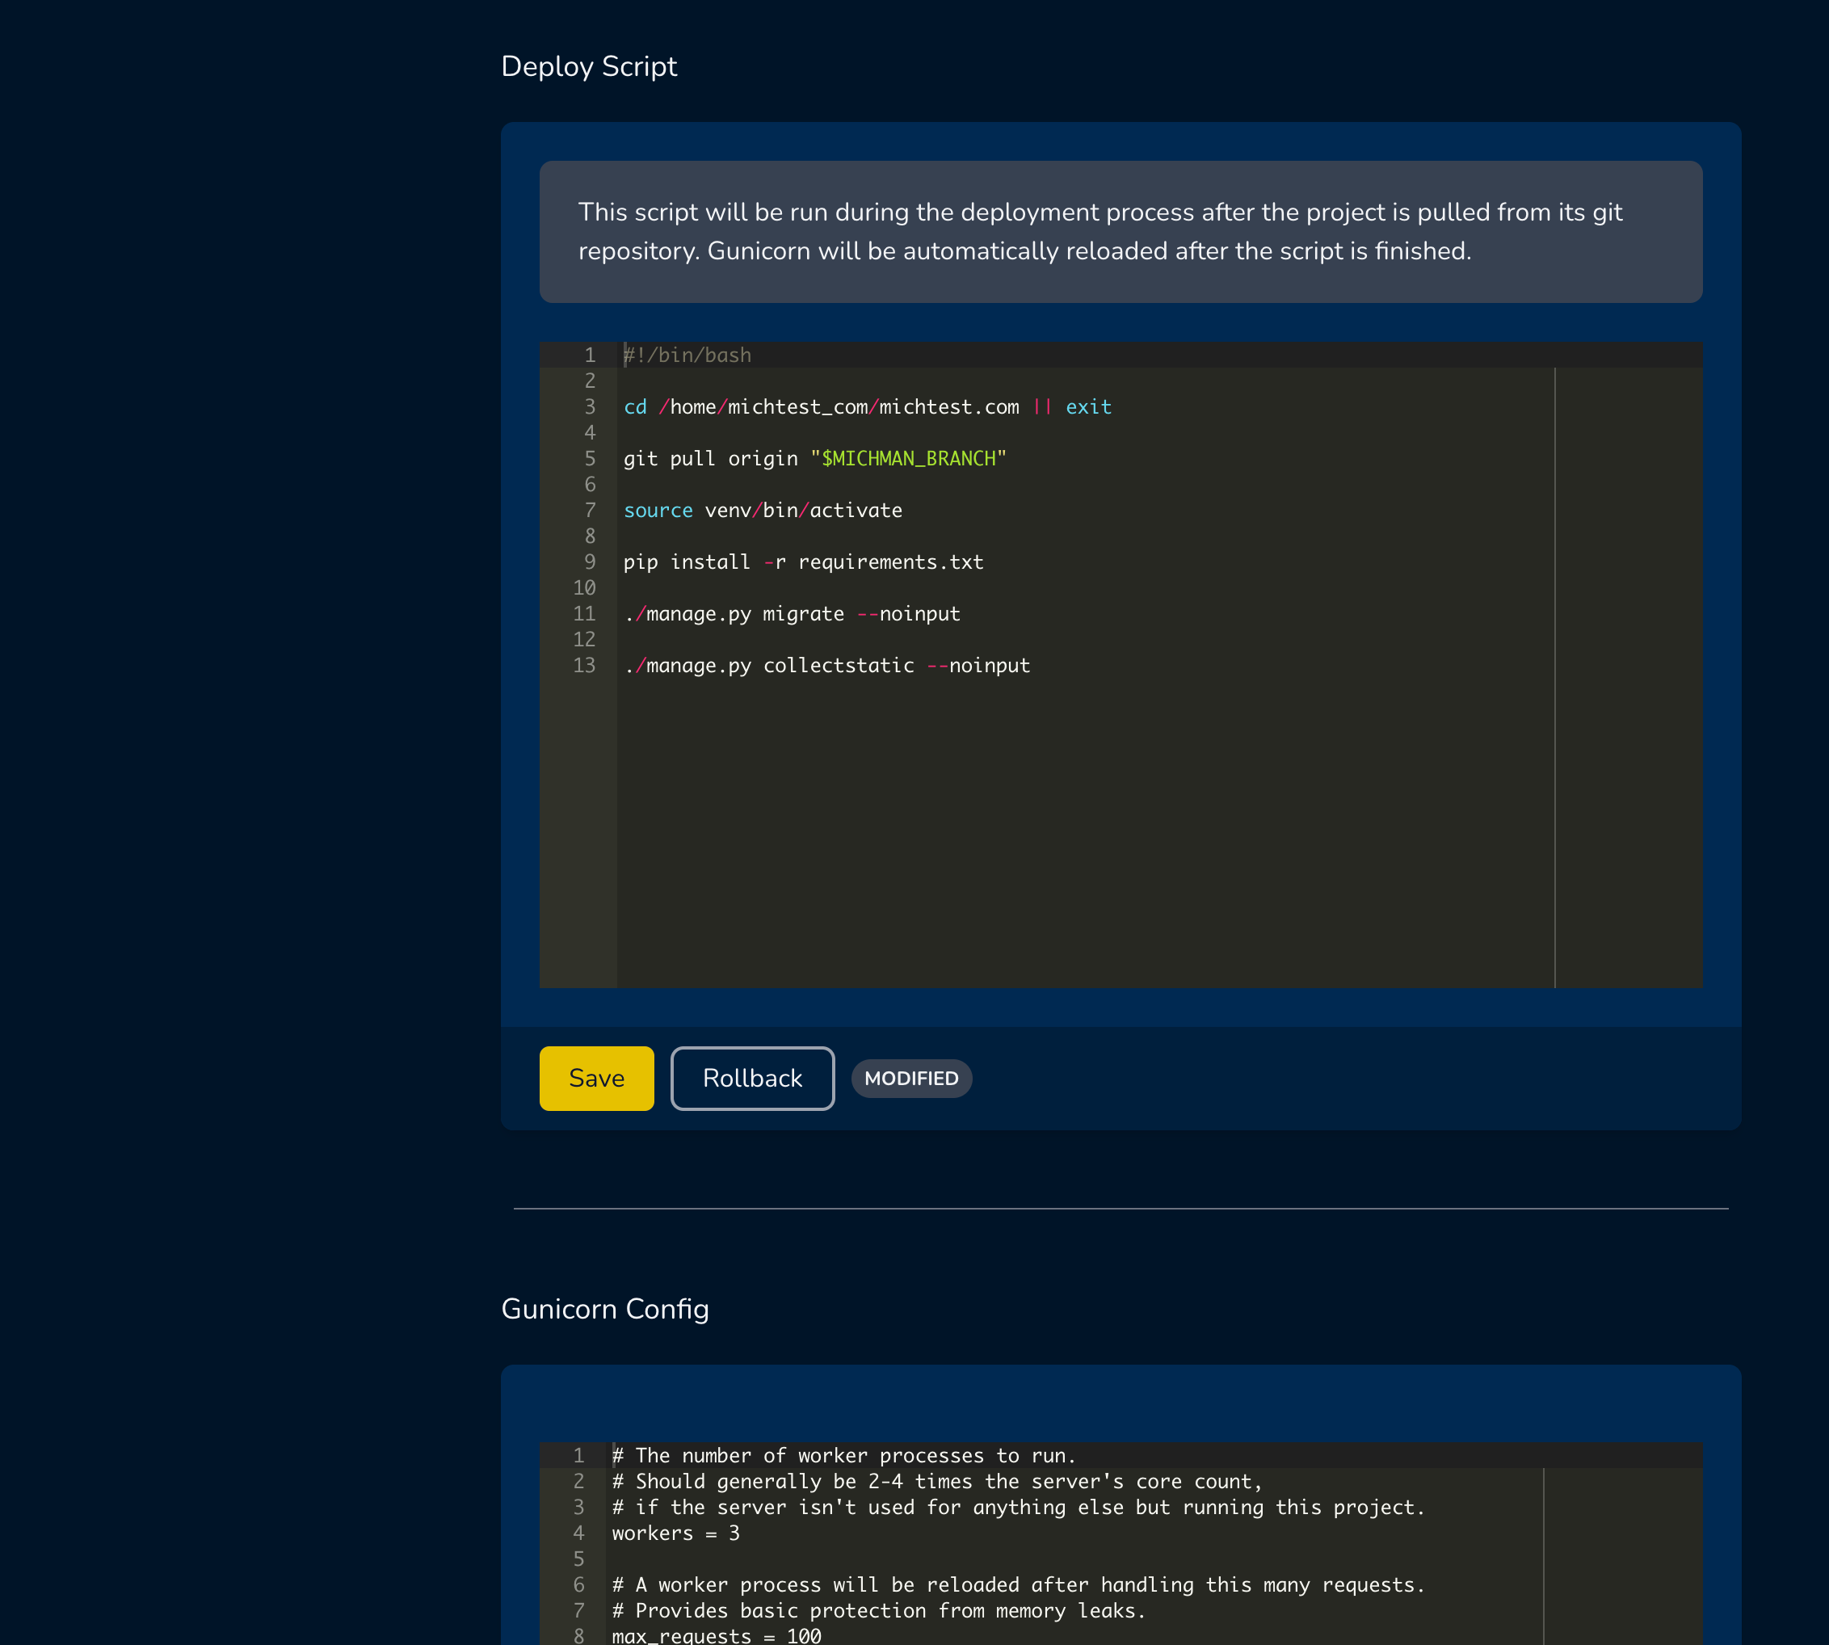Click the MODIFIED status badge
Image resolution: width=1829 pixels, height=1645 pixels.
coord(911,1079)
